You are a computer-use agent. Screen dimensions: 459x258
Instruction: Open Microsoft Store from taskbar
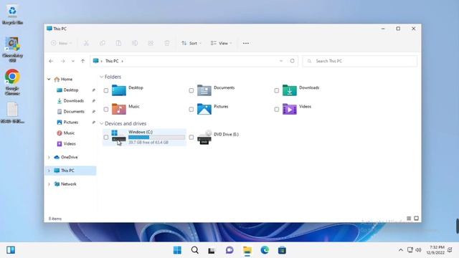point(282,250)
